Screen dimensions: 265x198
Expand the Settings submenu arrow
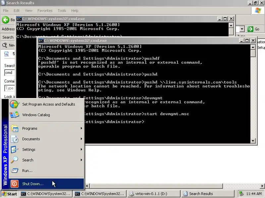81,149
